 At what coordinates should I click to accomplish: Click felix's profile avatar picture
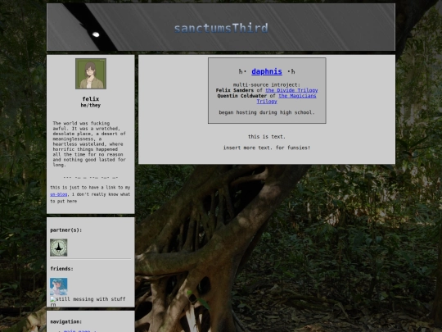pyautogui.click(x=91, y=74)
